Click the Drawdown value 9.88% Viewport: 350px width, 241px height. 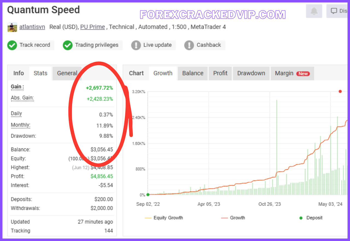pyautogui.click(x=106, y=136)
